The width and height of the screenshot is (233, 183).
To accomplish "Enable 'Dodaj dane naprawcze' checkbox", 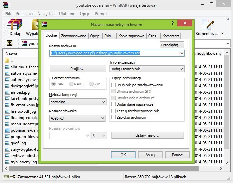I will click(113, 104).
